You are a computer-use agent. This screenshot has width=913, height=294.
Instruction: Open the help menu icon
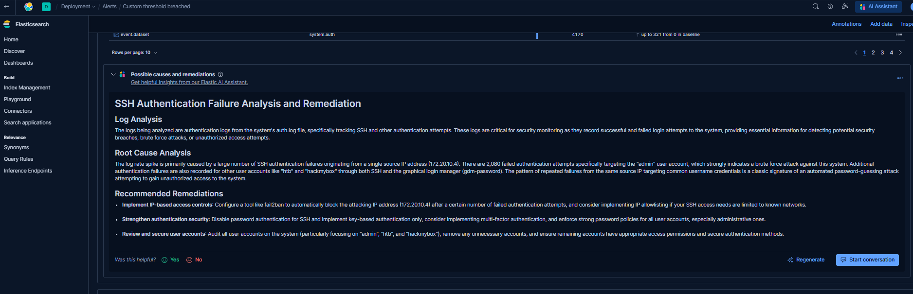tap(830, 7)
